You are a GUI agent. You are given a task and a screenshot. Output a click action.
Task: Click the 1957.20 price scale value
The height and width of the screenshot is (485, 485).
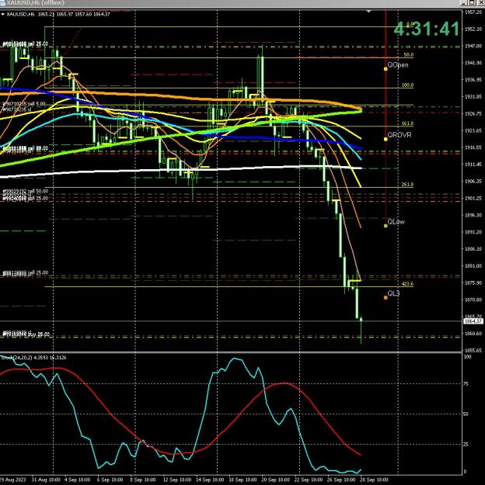[x=473, y=12]
